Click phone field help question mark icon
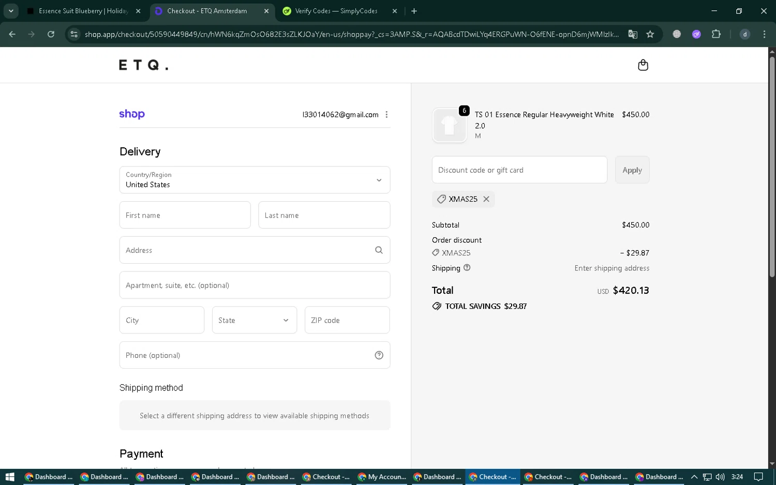The image size is (776, 485). [379, 355]
